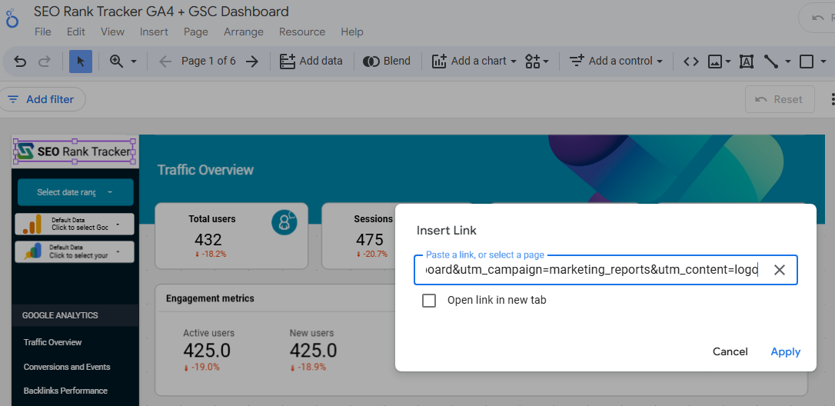Choose the selection mode arrow tool
The width and height of the screenshot is (835, 406).
pyautogui.click(x=81, y=62)
